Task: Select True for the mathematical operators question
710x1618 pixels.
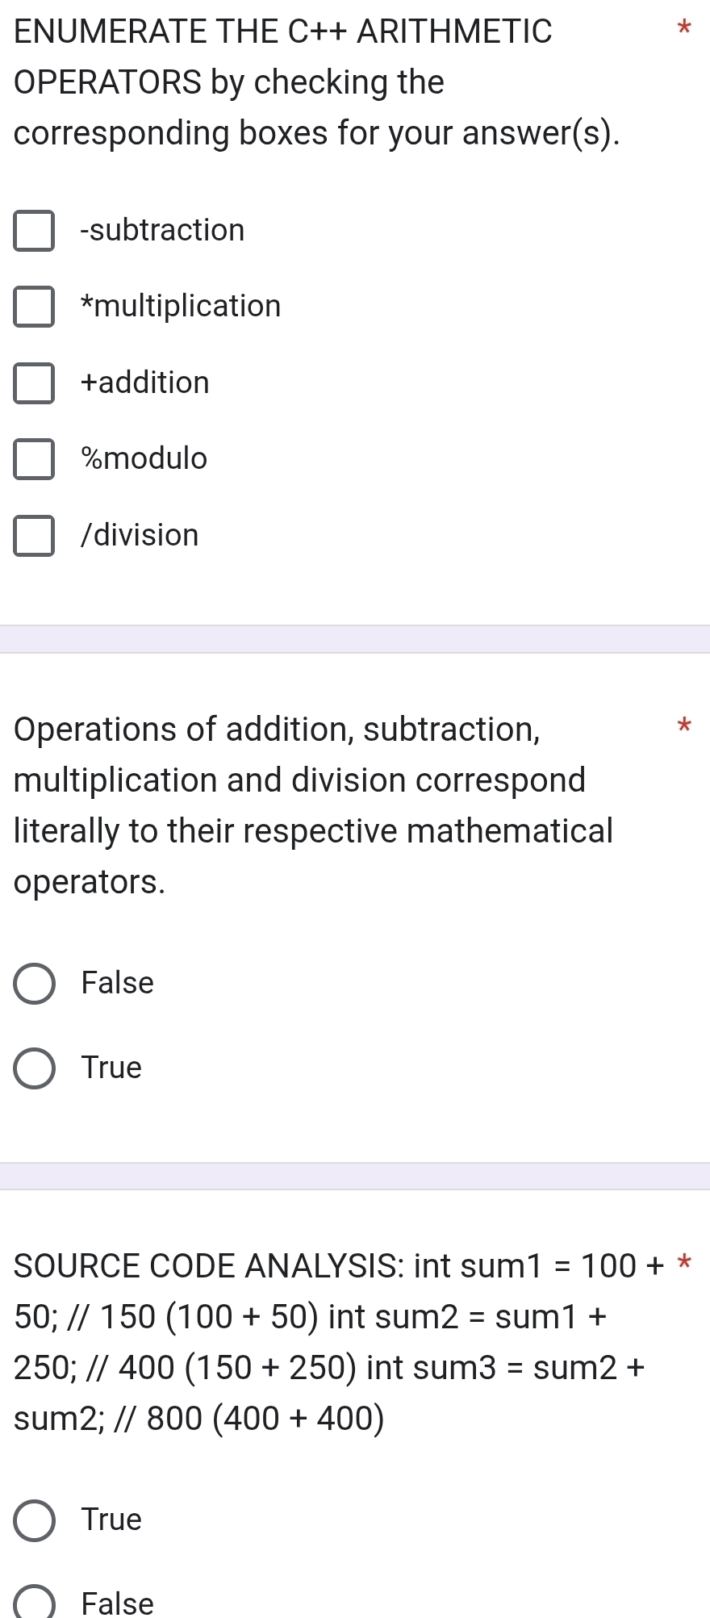Action: (35, 1068)
